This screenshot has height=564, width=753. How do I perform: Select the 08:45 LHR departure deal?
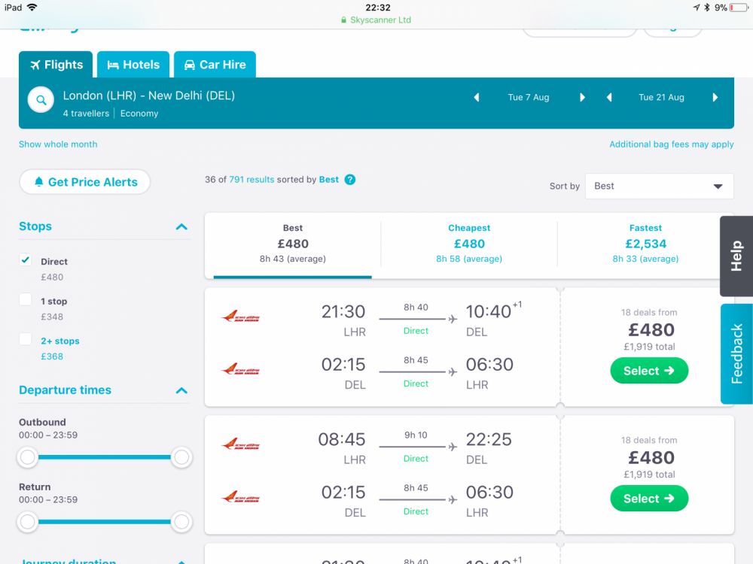[649, 499]
